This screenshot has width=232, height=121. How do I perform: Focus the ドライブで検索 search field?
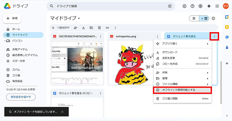coord(111,6)
